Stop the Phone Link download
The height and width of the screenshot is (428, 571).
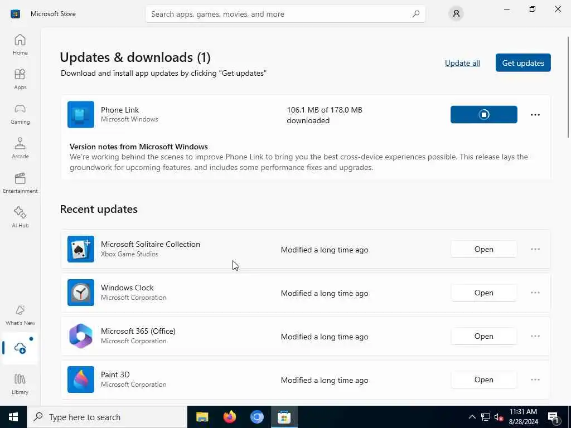pyautogui.click(x=483, y=114)
